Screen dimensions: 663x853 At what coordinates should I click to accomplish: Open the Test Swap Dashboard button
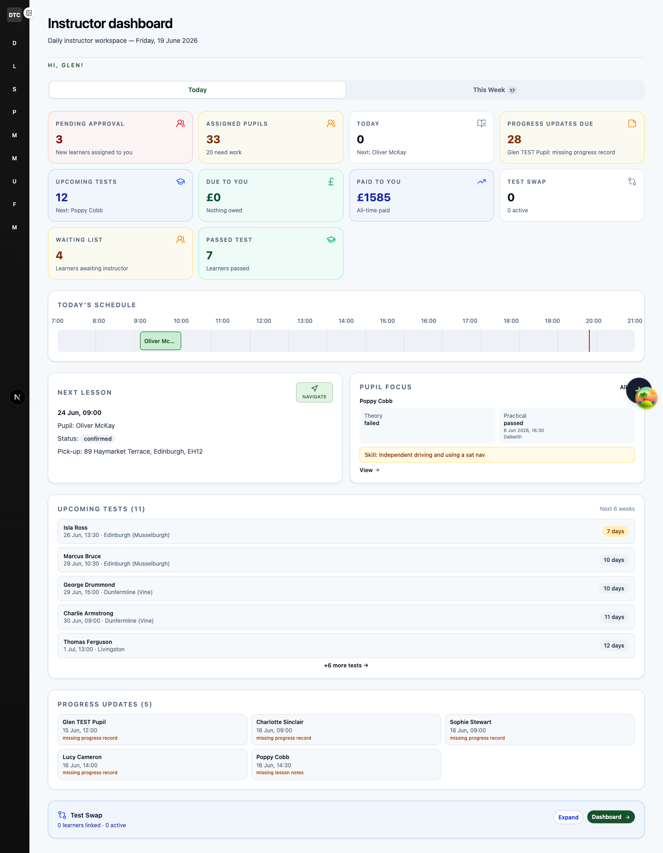(611, 817)
